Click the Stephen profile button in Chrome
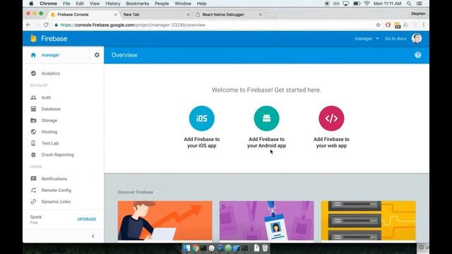The image size is (452, 254). [418, 13]
